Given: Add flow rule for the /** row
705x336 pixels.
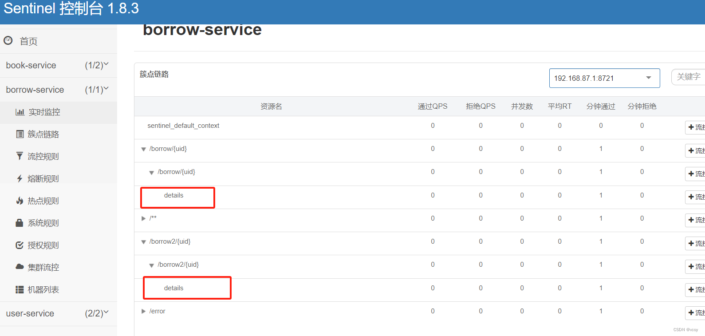Looking at the screenshot, I should coord(695,220).
